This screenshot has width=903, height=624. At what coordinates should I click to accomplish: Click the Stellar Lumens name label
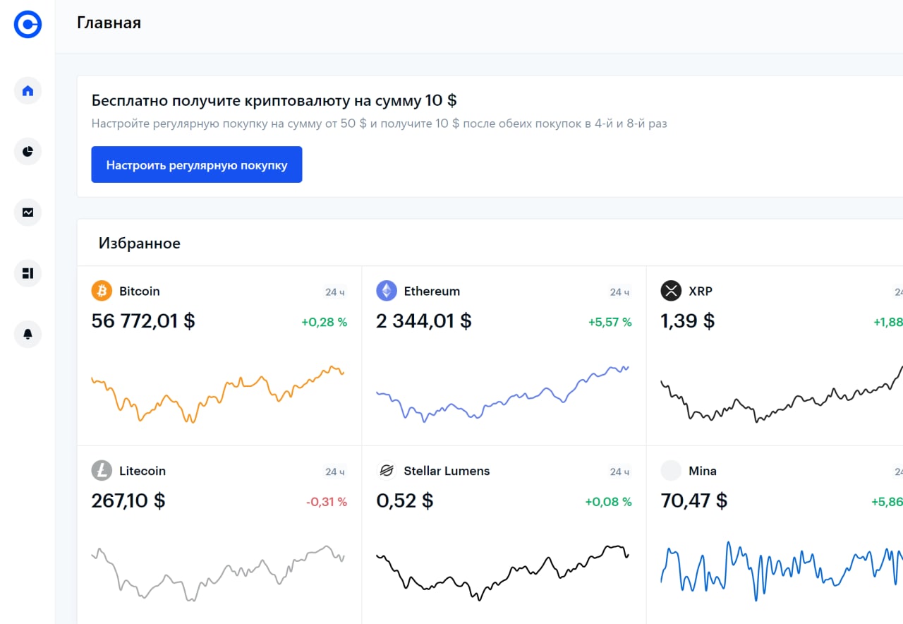pos(447,471)
